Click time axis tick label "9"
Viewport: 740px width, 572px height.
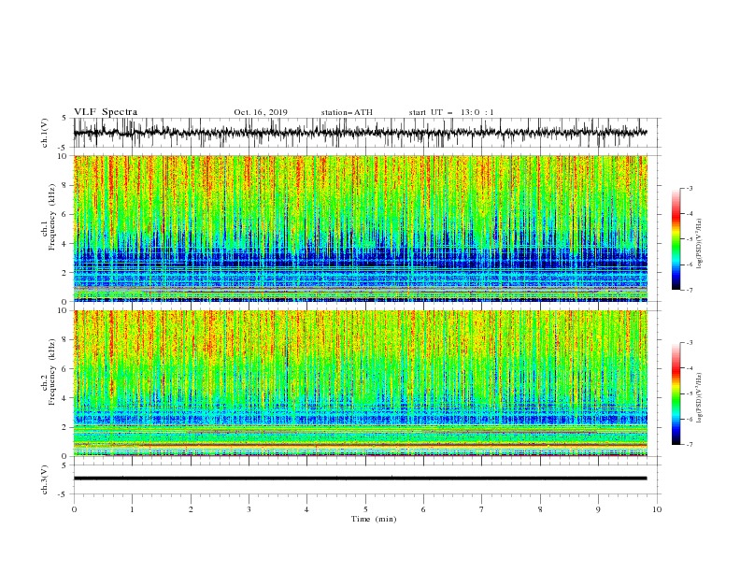pos(598,509)
